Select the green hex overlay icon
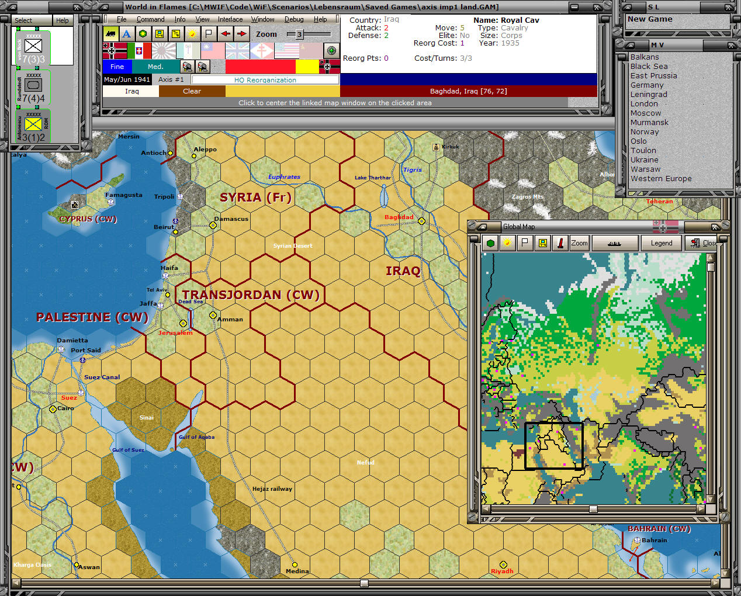Image resolution: width=741 pixels, height=596 pixels. 143,34
